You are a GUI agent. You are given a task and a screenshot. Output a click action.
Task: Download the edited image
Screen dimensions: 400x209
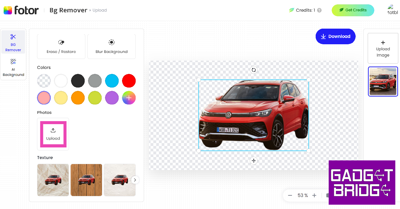[336, 37]
